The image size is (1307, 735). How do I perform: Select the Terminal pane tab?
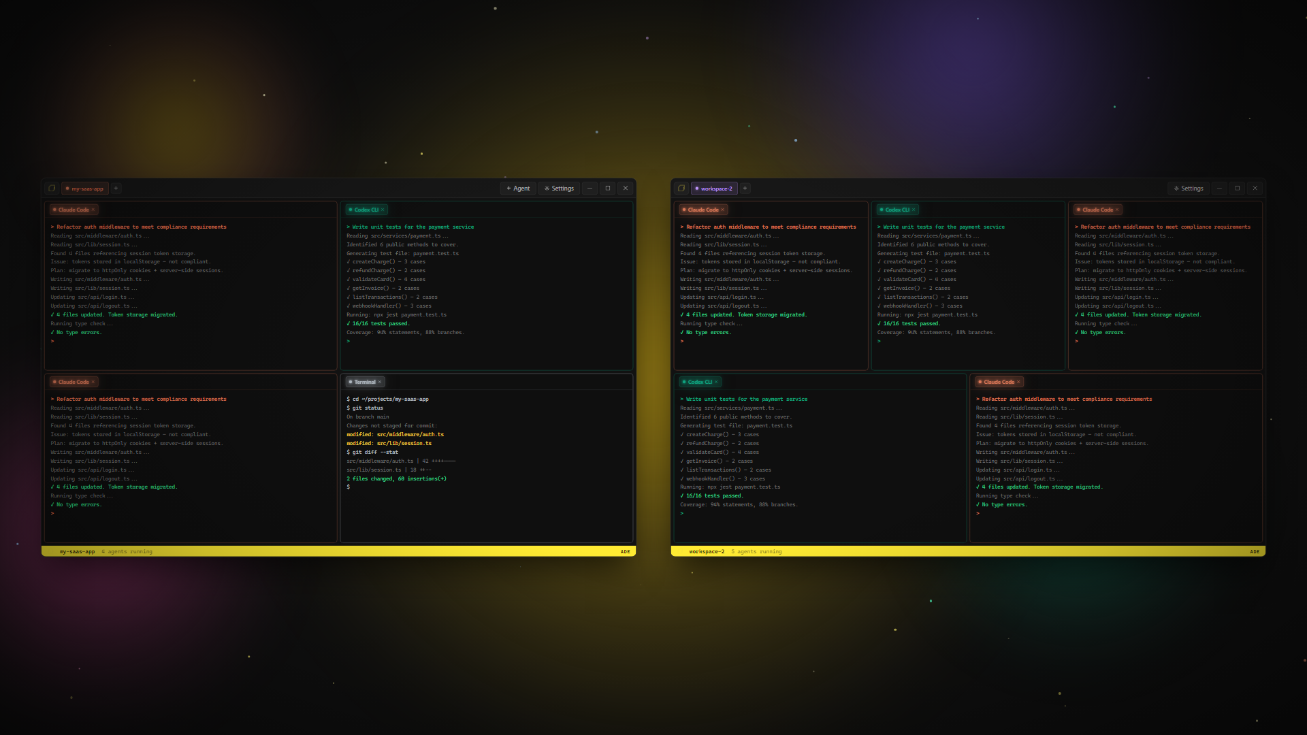point(365,382)
